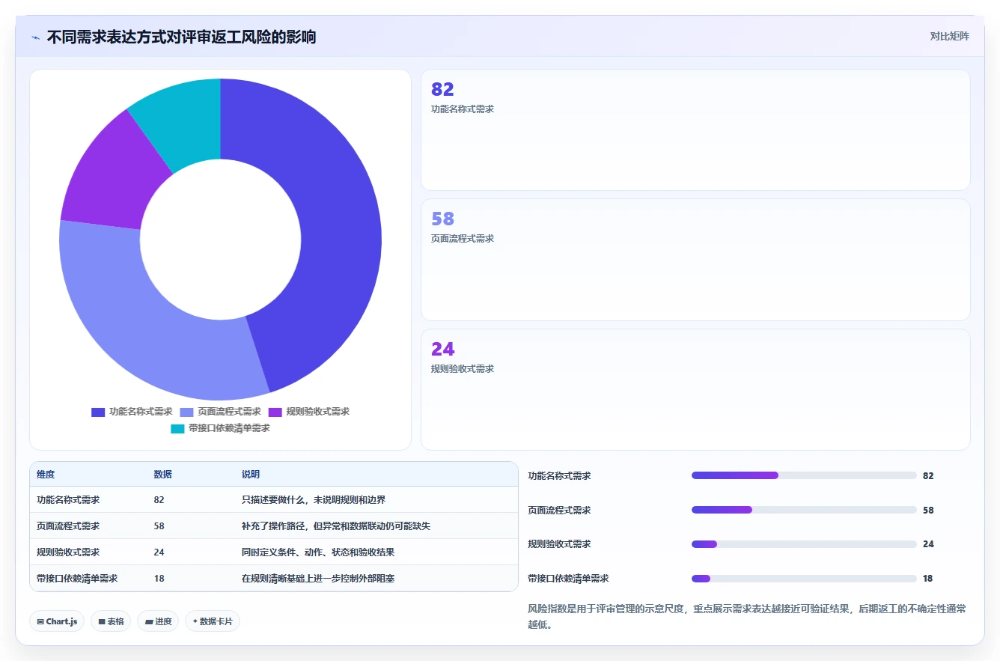1000x661 pixels.
Task: Click description 同时定义条件、动作、状态和验收结果
Action: (318, 552)
